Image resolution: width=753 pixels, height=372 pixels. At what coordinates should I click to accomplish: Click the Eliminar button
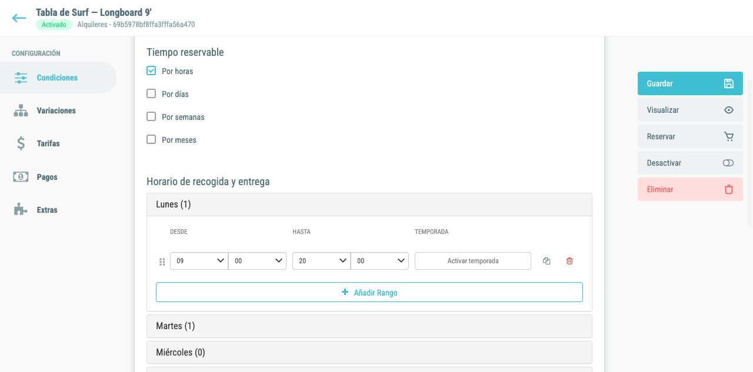coord(690,189)
